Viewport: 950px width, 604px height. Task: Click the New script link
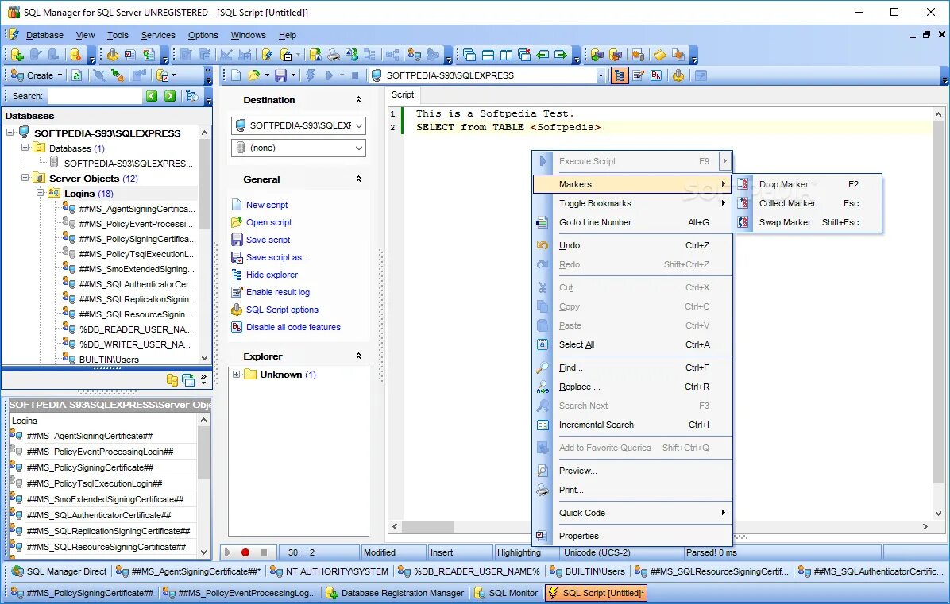click(267, 205)
